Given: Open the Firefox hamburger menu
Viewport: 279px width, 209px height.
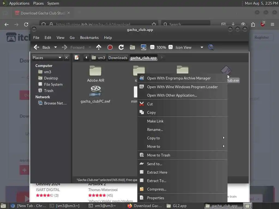Looking at the screenshot, I should (x=272, y=24).
